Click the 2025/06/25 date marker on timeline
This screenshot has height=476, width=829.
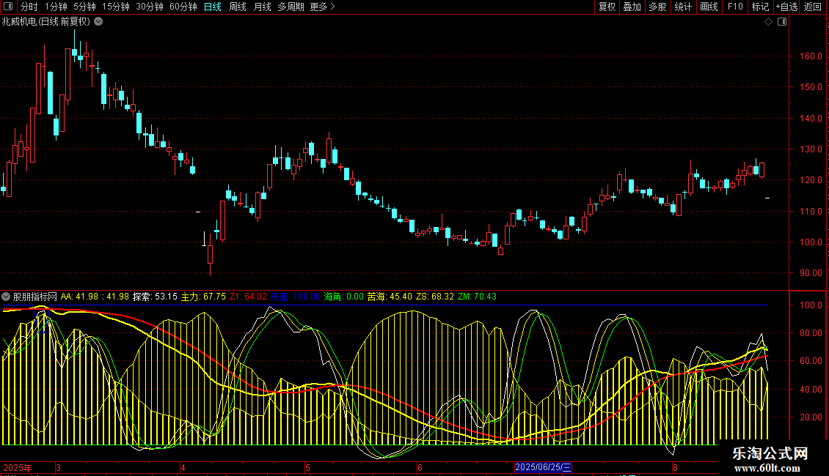(x=543, y=467)
